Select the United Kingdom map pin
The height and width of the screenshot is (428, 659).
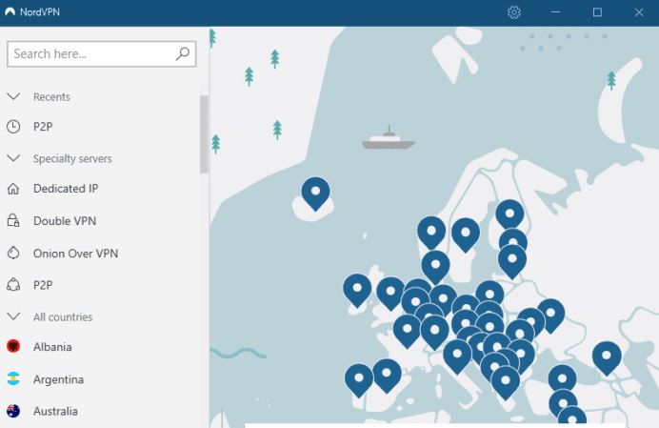[x=390, y=294]
